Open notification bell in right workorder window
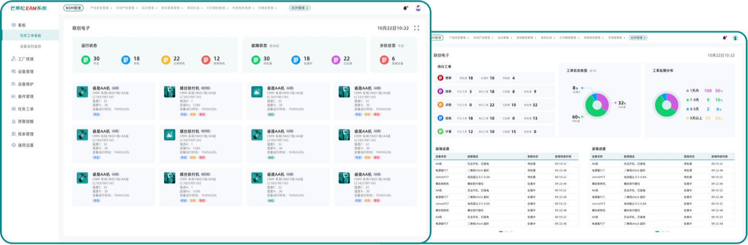This screenshot has width=748, height=245. pos(725,38)
